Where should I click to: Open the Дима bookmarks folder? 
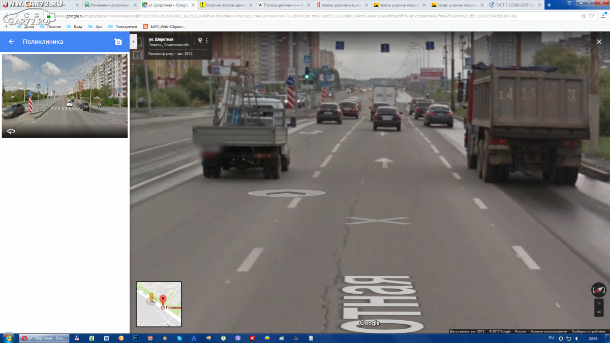(x=26, y=26)
